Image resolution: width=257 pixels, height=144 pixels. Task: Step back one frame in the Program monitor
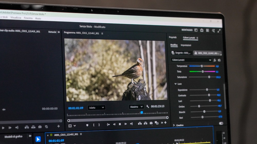114,124
